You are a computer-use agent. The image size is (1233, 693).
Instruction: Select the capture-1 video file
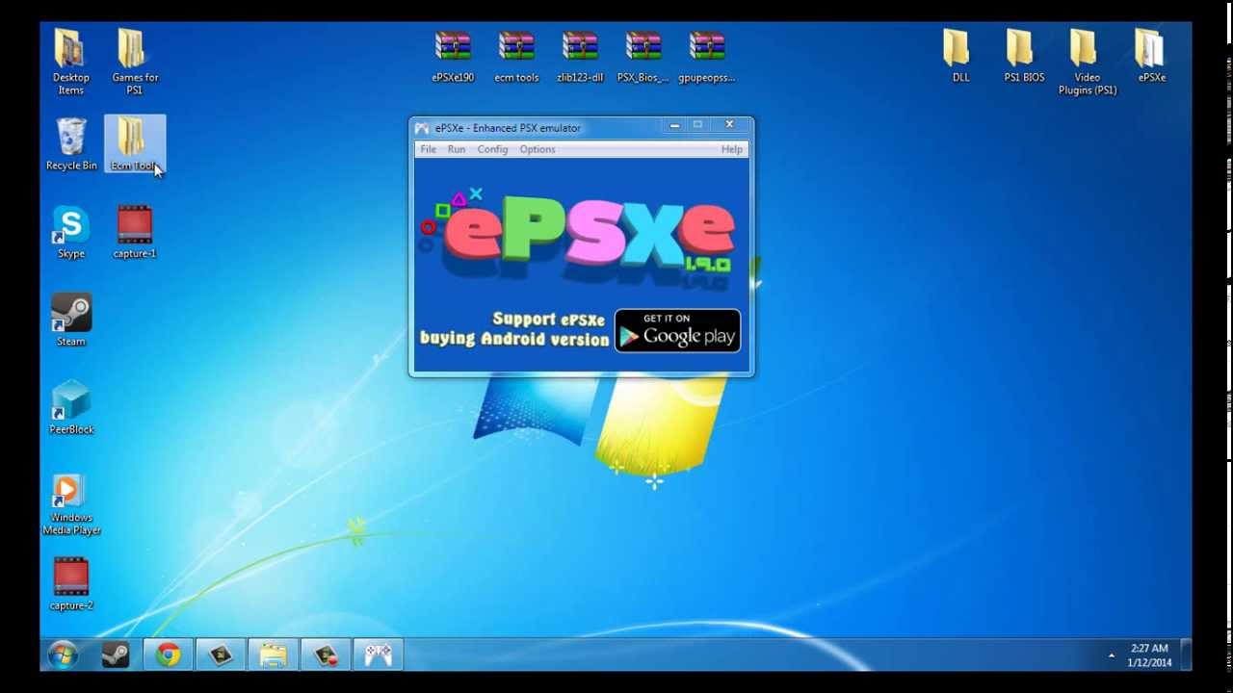(135, 232)
